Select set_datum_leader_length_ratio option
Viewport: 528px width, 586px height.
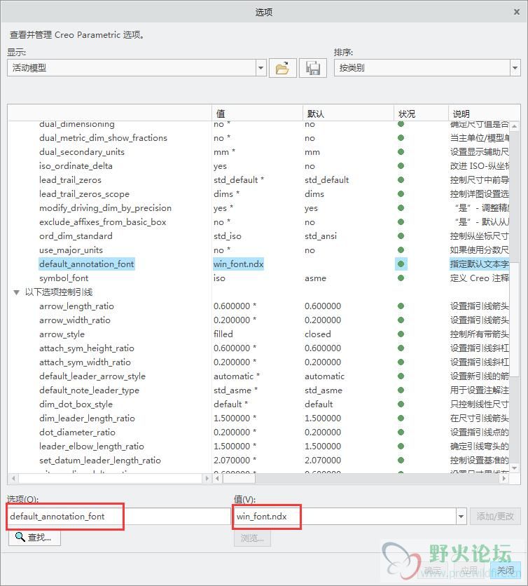click(100, 460)
